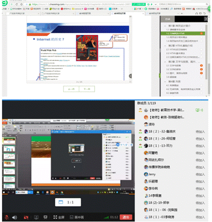Click the course outline vertical scrollbar

pos(206,52)
